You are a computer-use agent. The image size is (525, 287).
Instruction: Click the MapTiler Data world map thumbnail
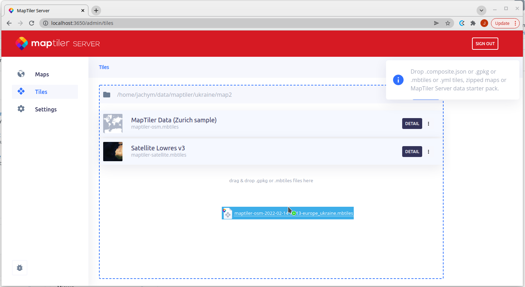(113, 123)
